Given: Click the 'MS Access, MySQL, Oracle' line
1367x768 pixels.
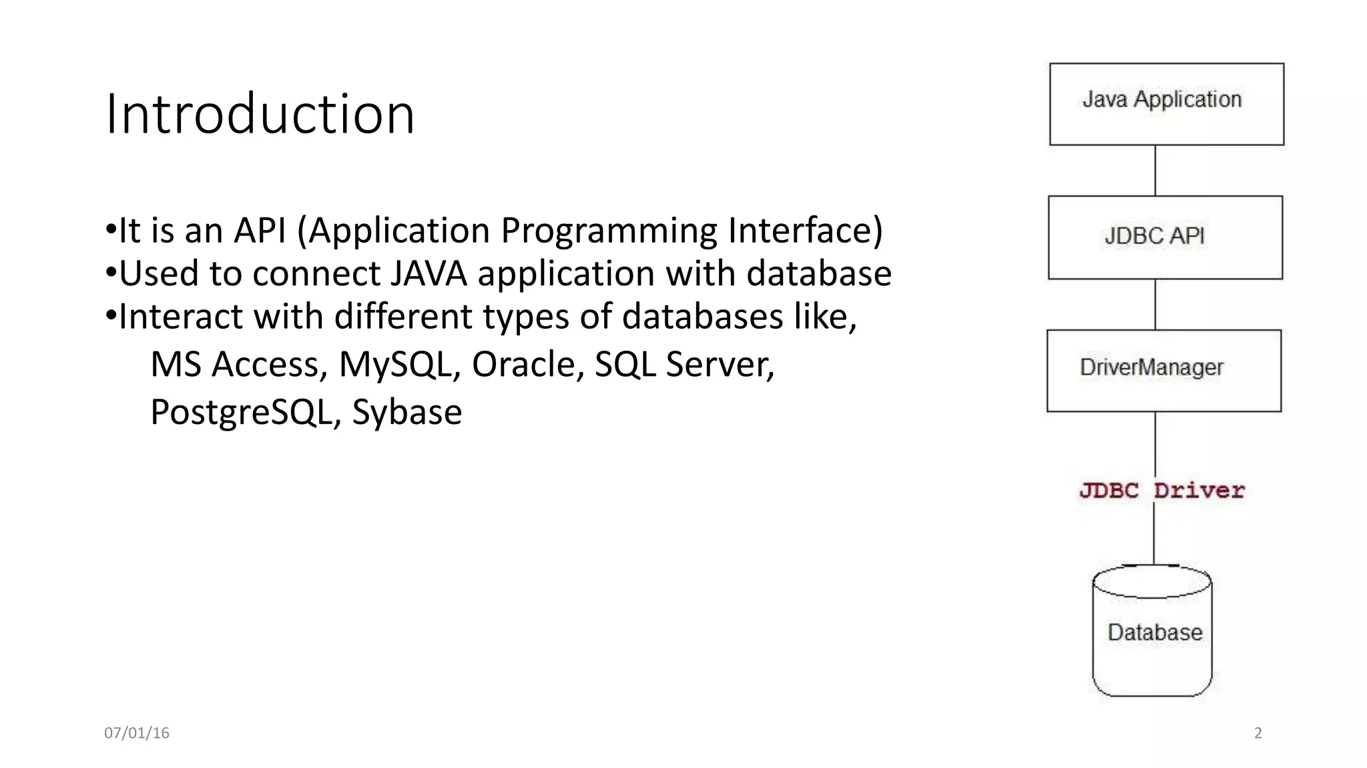Looking at the screenshot, I should (x=463, y=365).
